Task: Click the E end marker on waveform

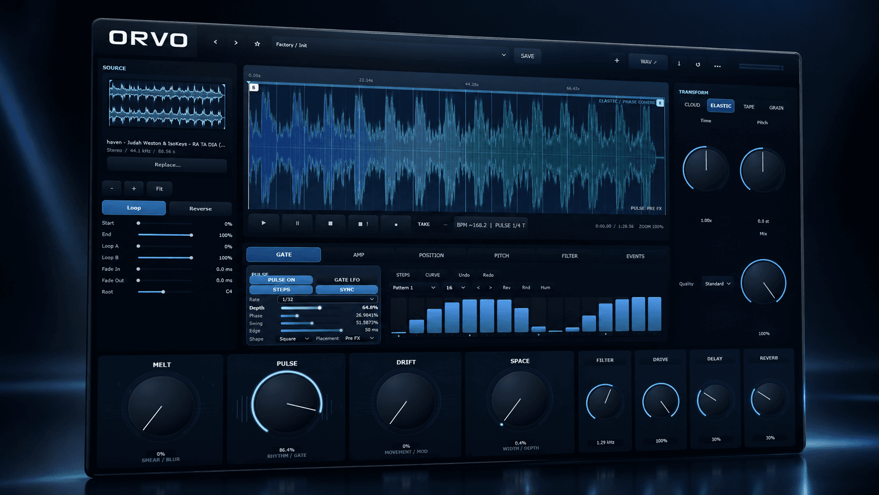Action: 660,103
